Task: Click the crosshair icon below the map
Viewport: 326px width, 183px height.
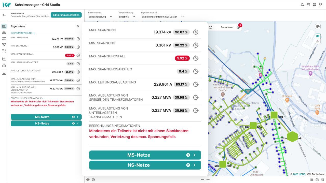Action: [x=93, y=180]
